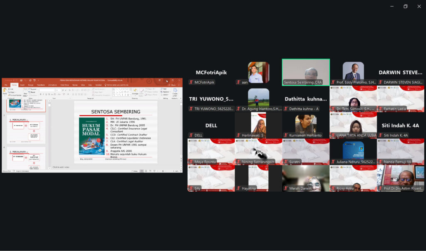Switch to the Insert ribbon tab

[x=22, y=85]
